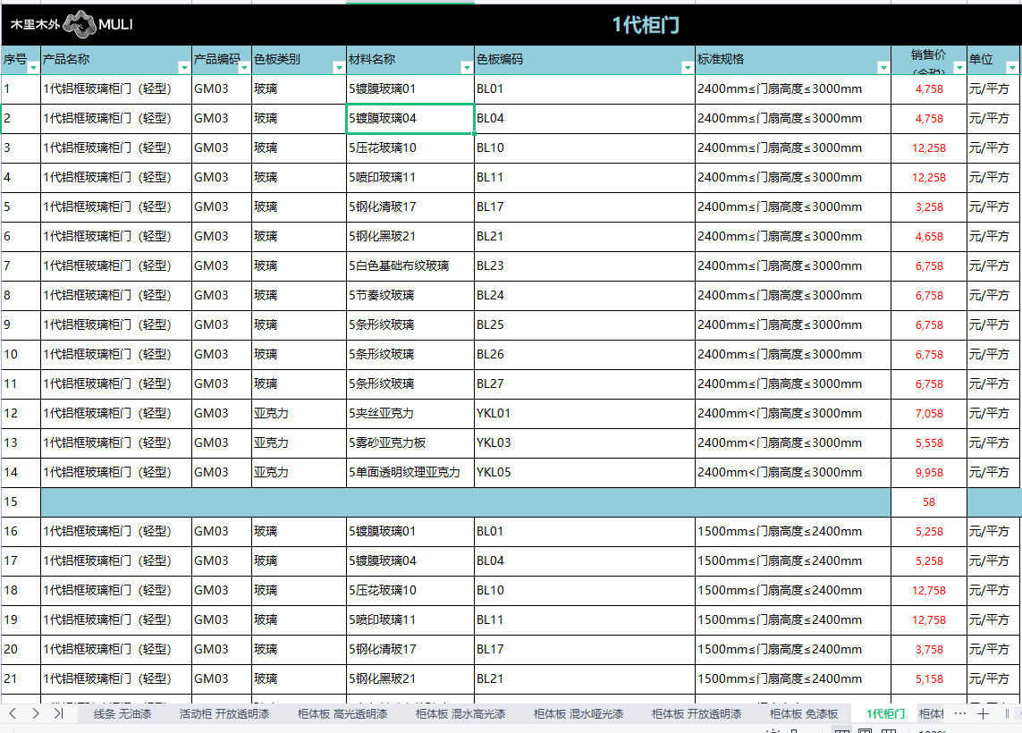The width and height of the screenshot is (1022, 733).
Task: Open the more sheets ellipsis menu
Action: tap(959, 713)
